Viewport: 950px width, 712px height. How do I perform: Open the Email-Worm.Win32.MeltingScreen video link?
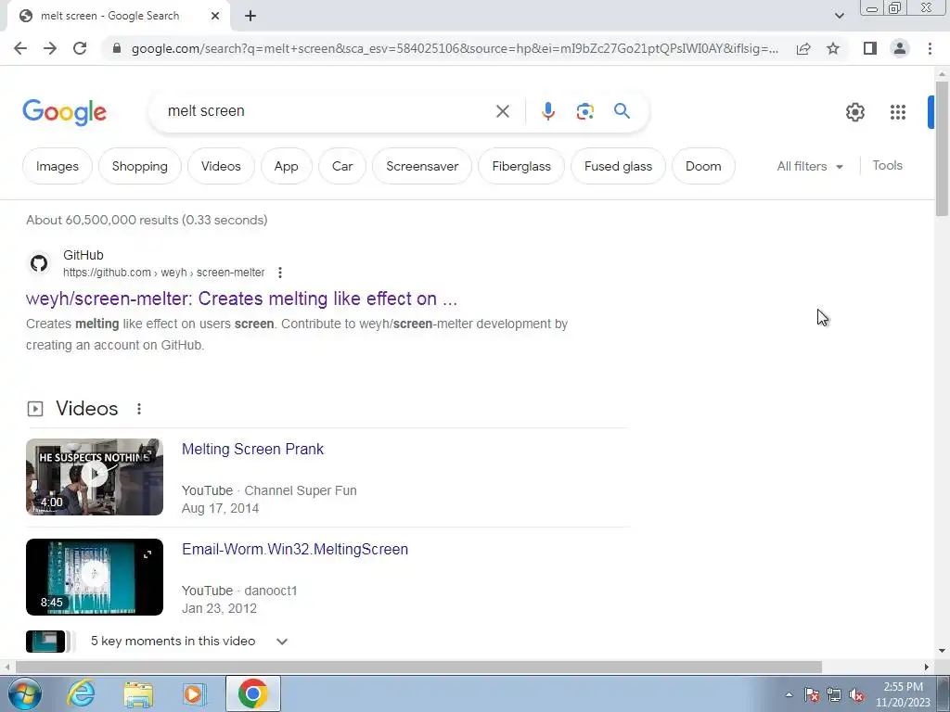tap(295, 549)
